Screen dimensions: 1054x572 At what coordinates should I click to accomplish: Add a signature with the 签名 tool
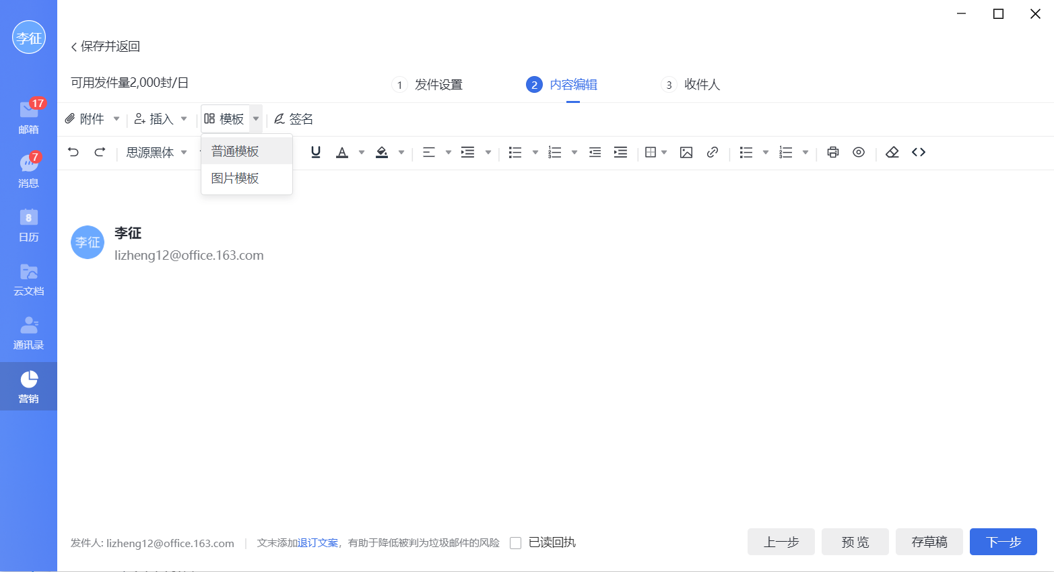[294, 118]
